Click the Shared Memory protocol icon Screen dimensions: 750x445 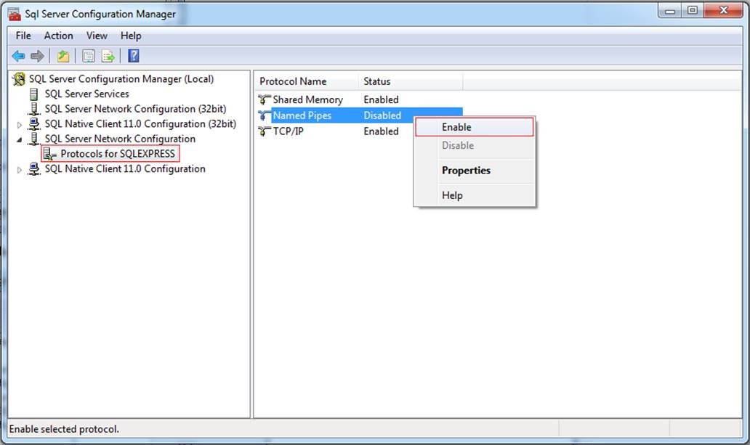tap(265, 99)
